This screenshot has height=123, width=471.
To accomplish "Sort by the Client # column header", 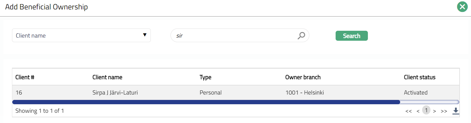I will 25,77.
